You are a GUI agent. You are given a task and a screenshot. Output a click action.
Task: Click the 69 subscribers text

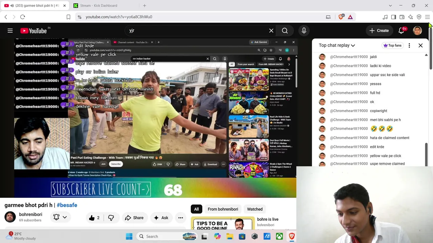(x=30, y=220)
